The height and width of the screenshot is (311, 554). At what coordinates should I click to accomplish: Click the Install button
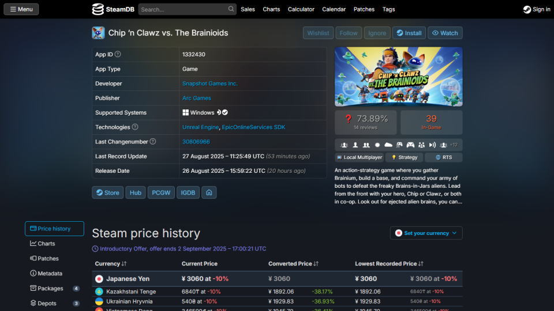409,33
